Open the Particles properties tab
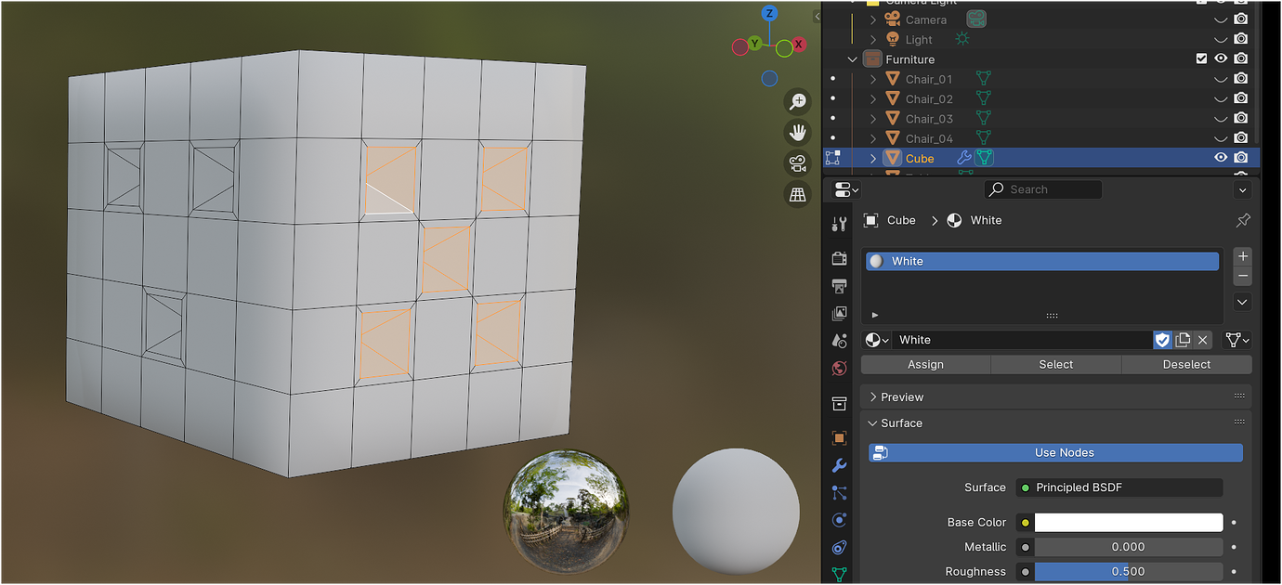This screenshot has width=1282, height=585. tap(840, 493)
